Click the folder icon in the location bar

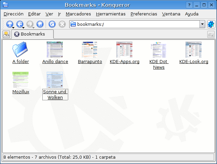73,24
